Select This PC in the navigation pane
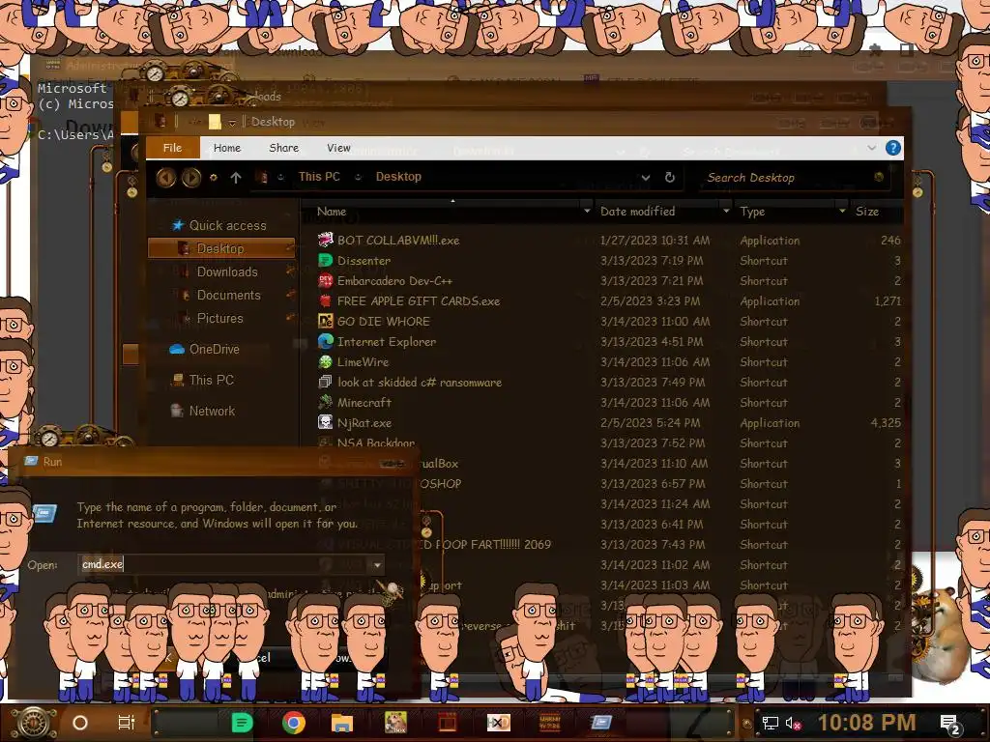This screenshot has height=742, width=990. click(211, 380)
